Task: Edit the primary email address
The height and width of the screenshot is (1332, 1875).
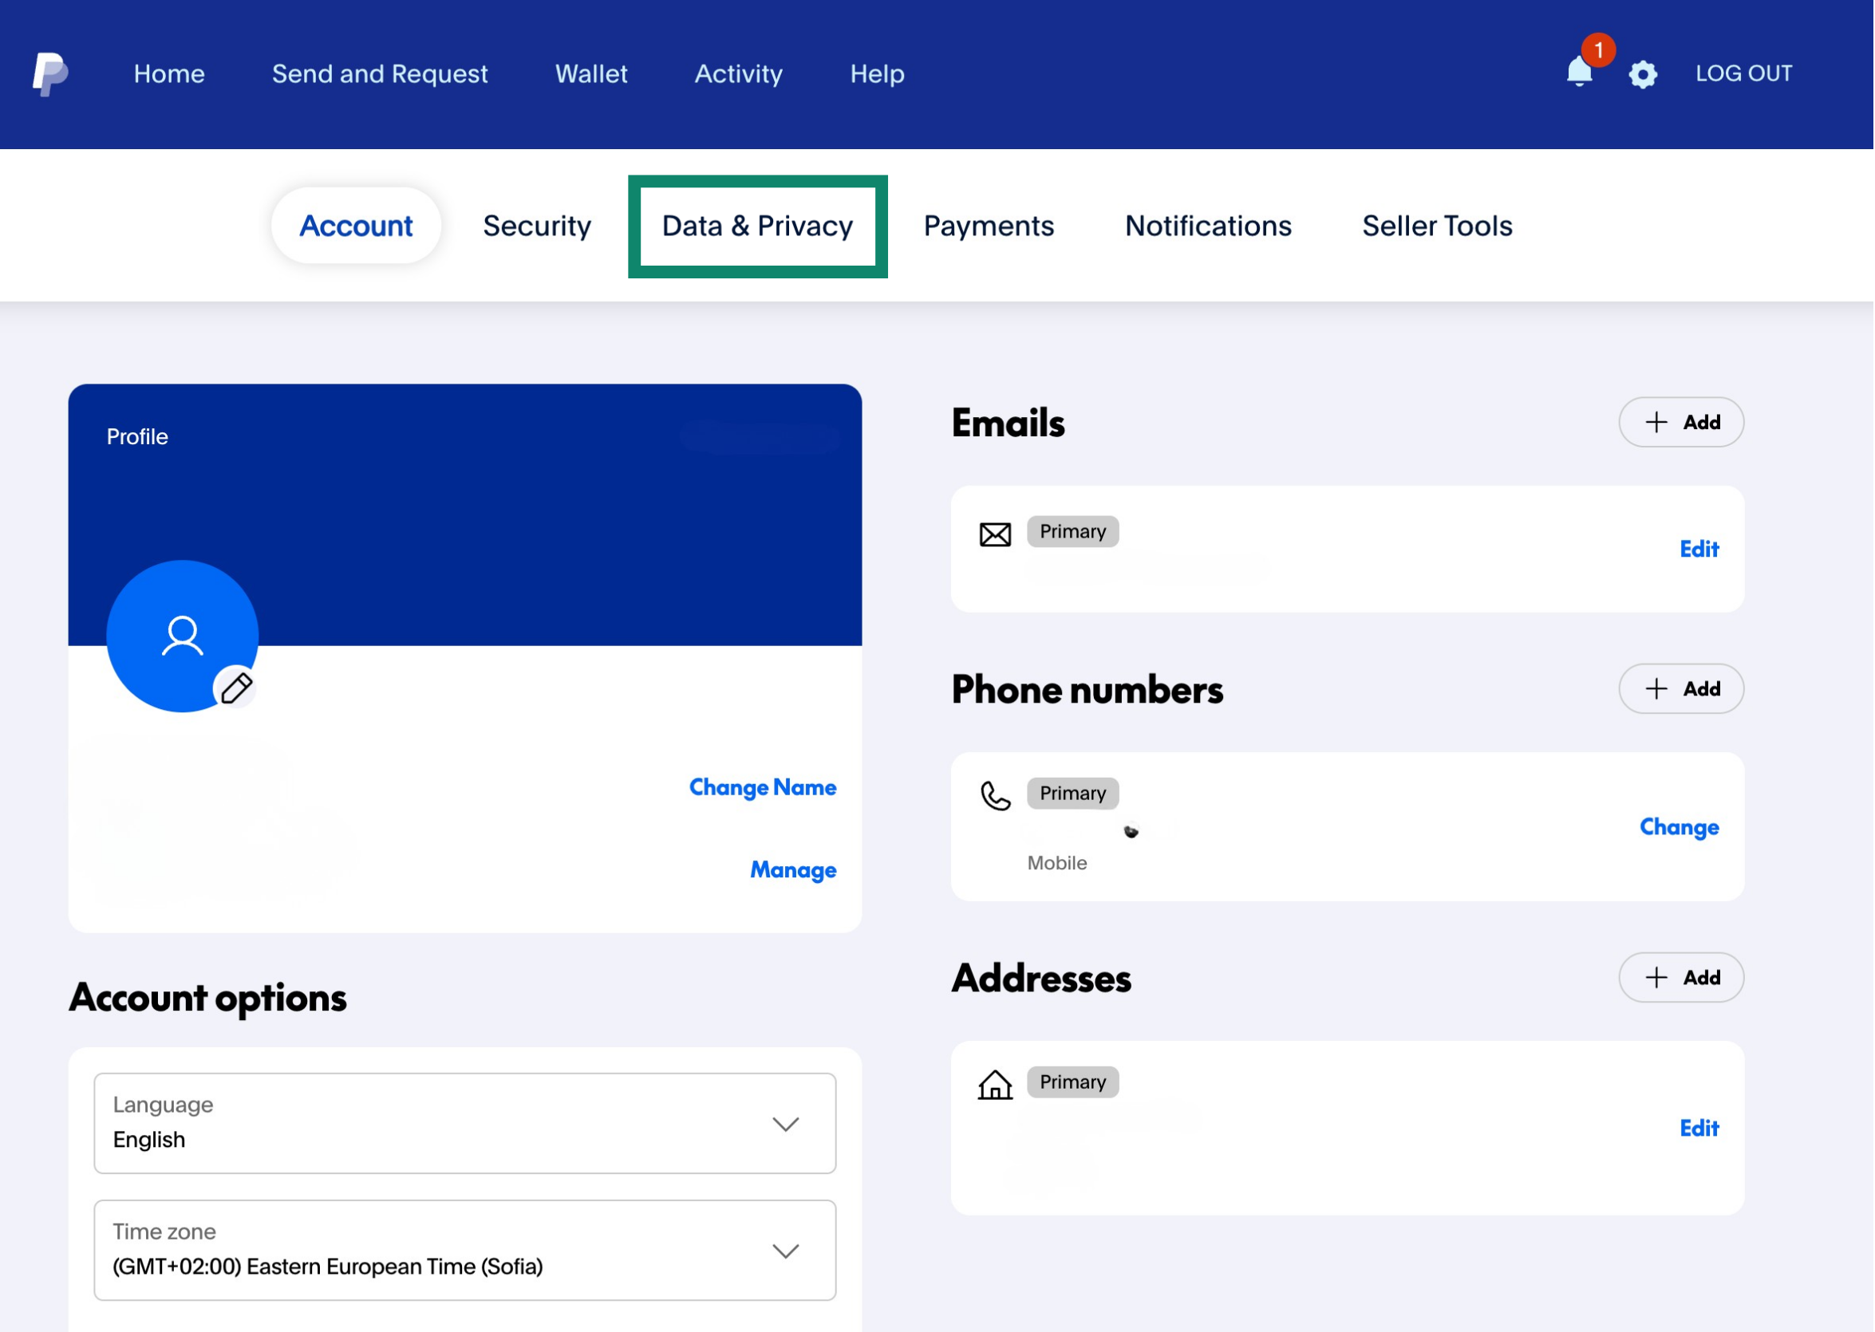Action: click(x=1699, y=550)
